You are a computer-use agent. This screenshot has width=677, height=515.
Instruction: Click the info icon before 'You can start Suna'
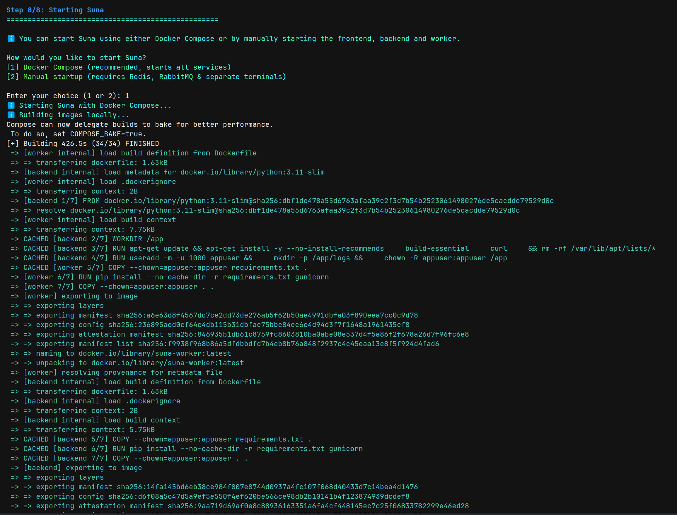point(11,39)
